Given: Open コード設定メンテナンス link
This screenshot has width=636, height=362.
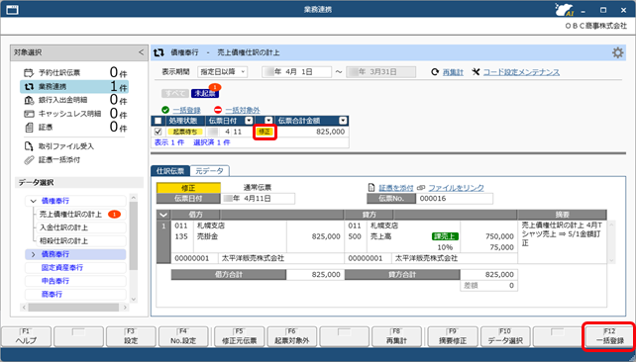Looking at the screenshot, I should click(x=521, y=72).
